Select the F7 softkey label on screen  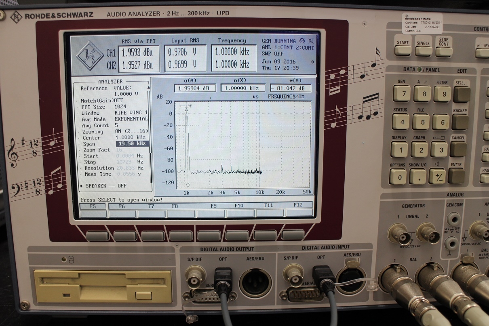[151, 206]
